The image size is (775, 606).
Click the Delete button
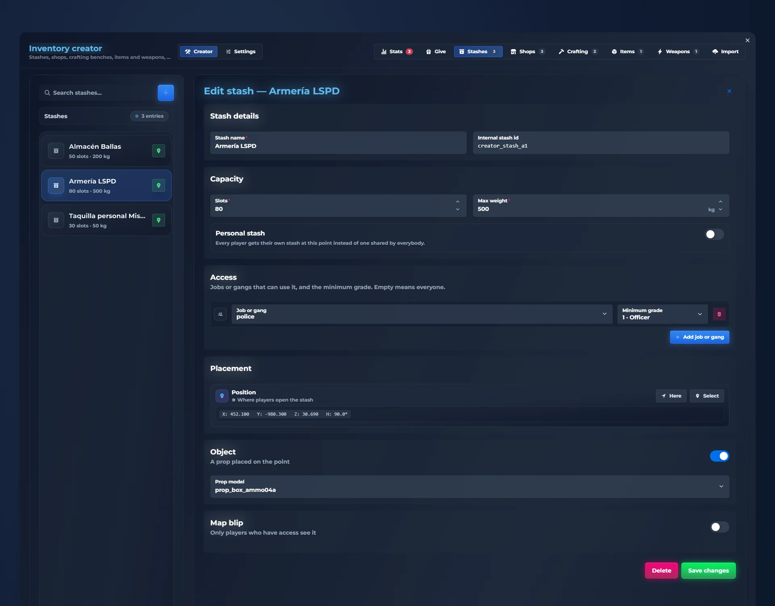(661, 571)
